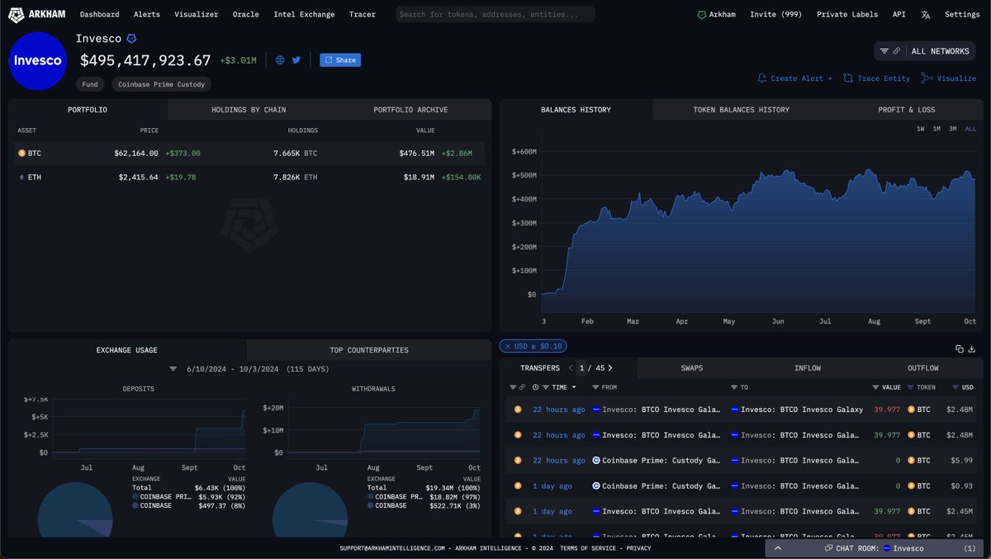Click the Share button
Viewport: 991px width, 559px height.
tap(340, 60)
